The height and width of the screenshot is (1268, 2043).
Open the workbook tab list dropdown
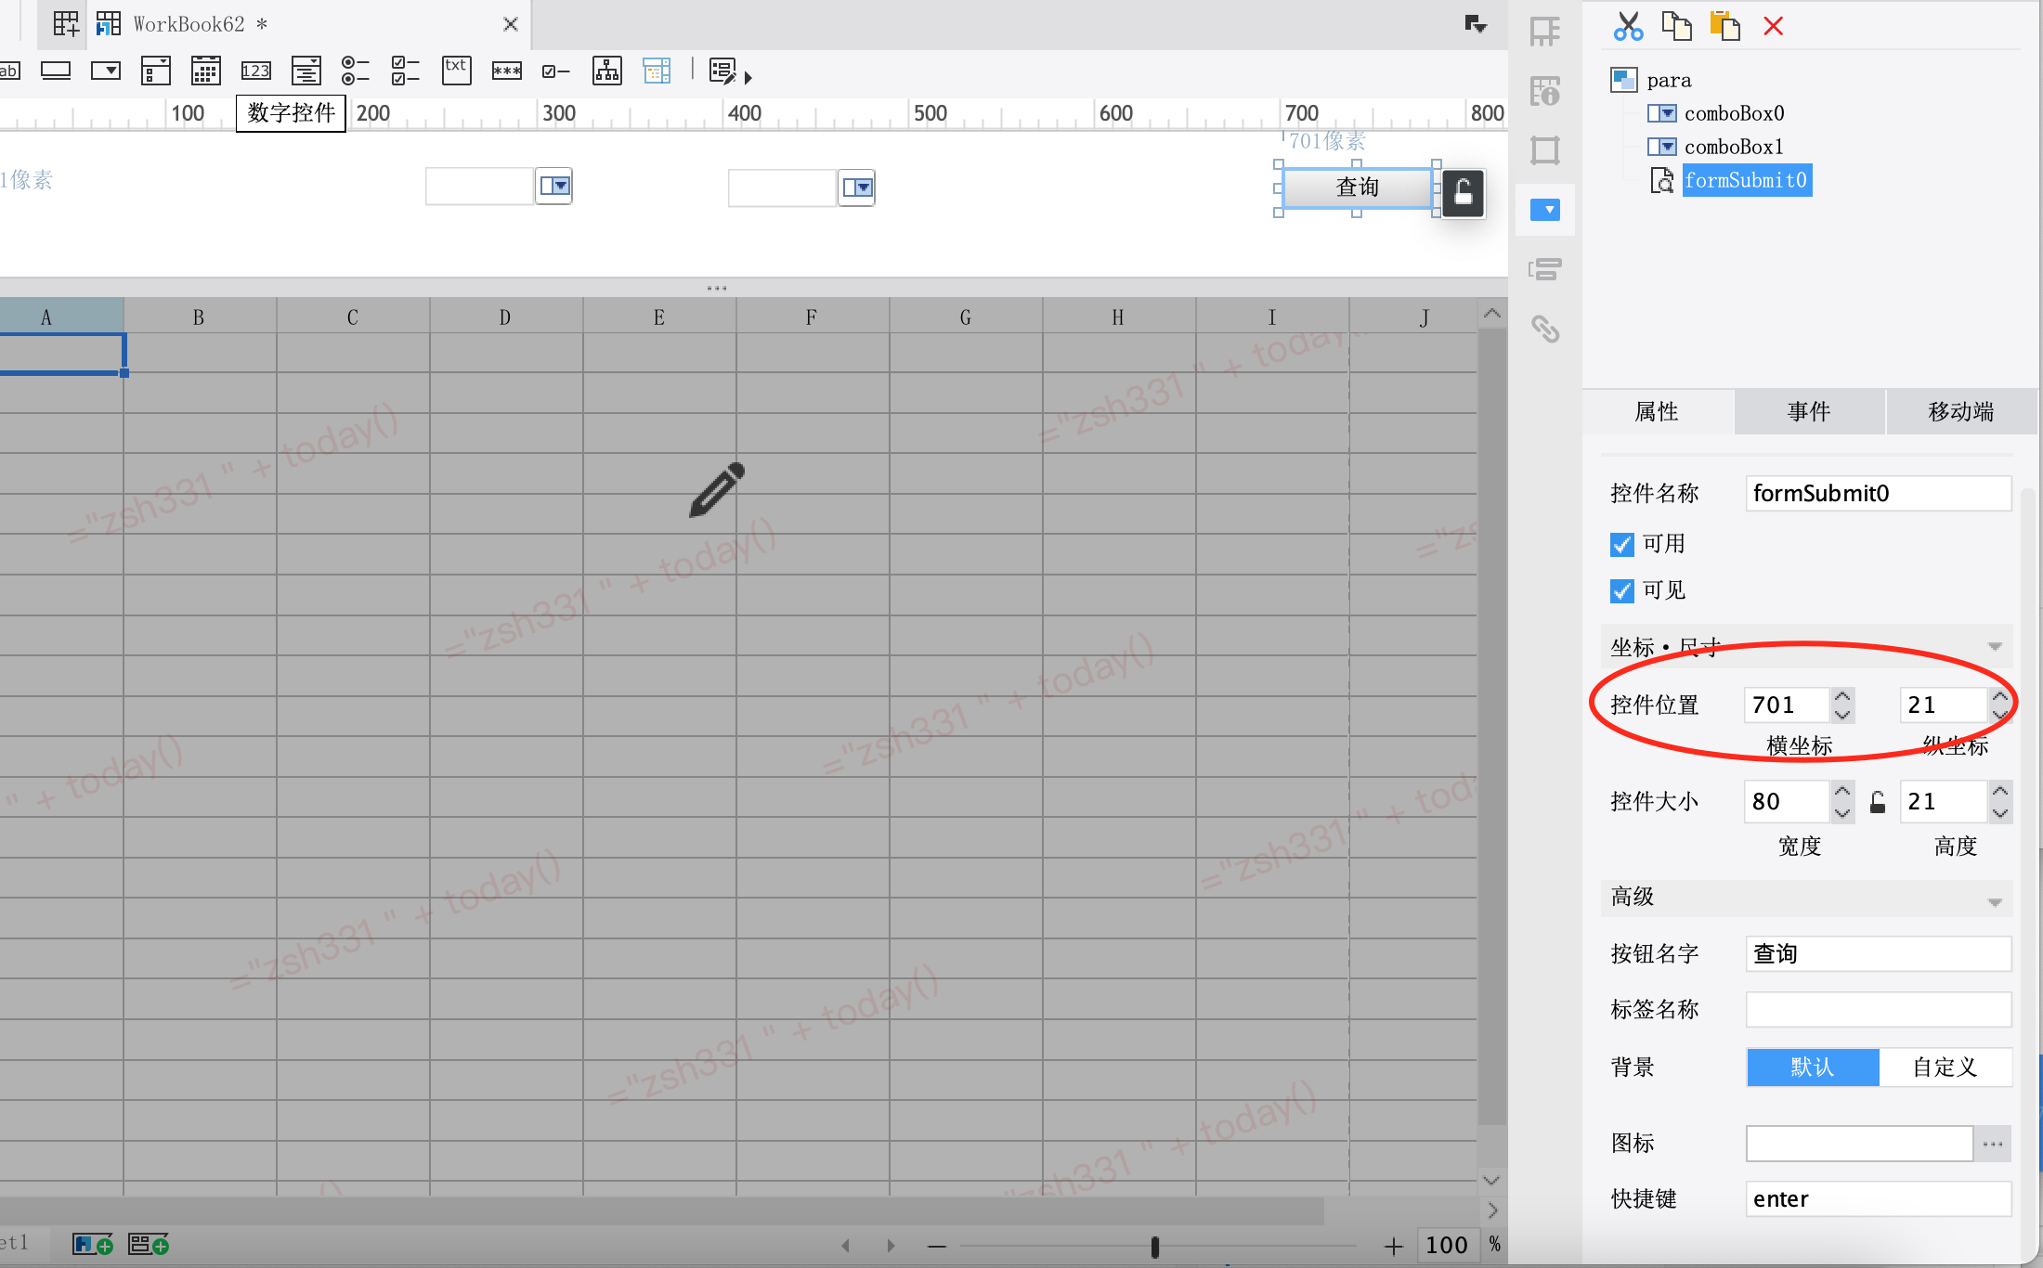tap(1476, 24)
